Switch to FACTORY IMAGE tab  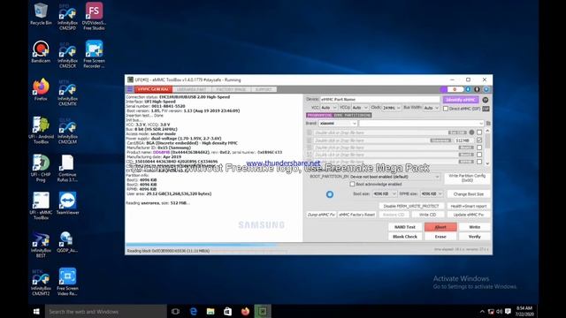tap(231, 89)
